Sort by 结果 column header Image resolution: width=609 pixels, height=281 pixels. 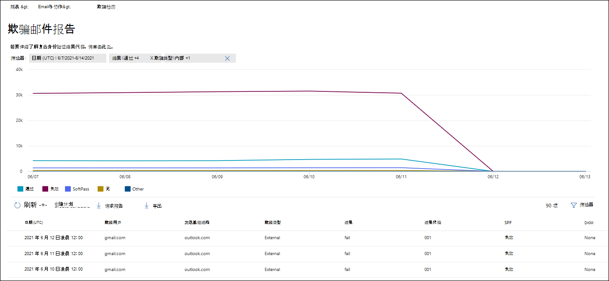click(x=349, y=223)
